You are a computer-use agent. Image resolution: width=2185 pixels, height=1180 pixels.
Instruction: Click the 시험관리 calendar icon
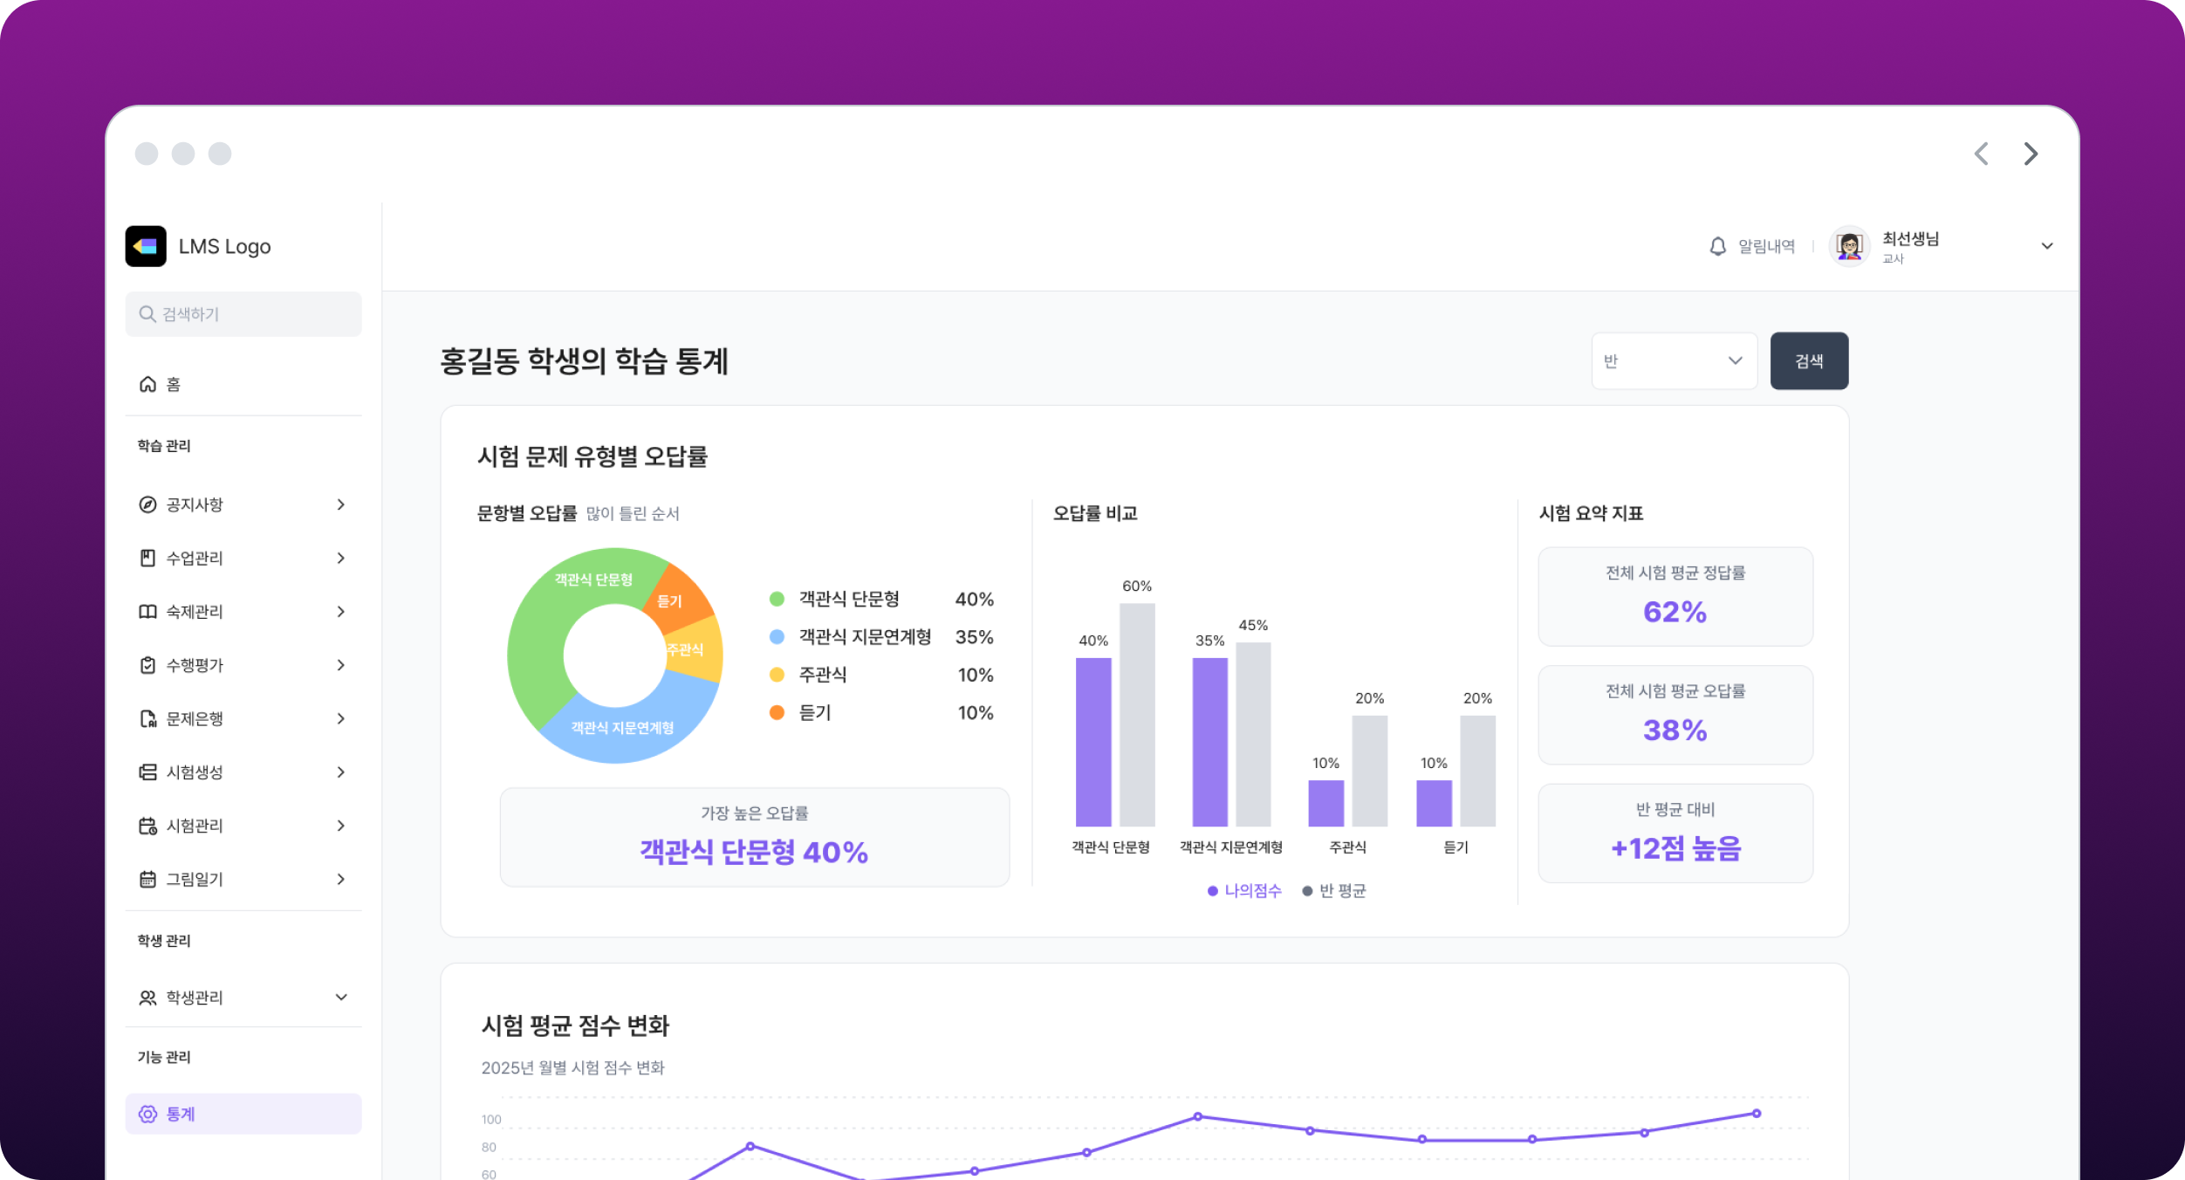tap(147, 826)
